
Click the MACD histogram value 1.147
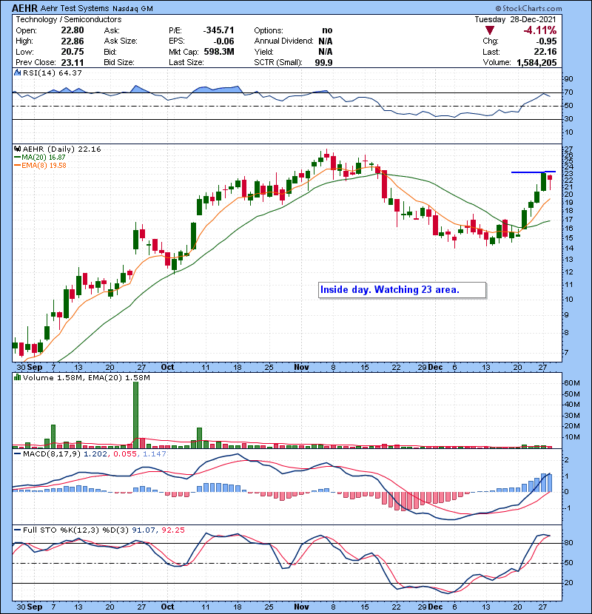(155, 453)
